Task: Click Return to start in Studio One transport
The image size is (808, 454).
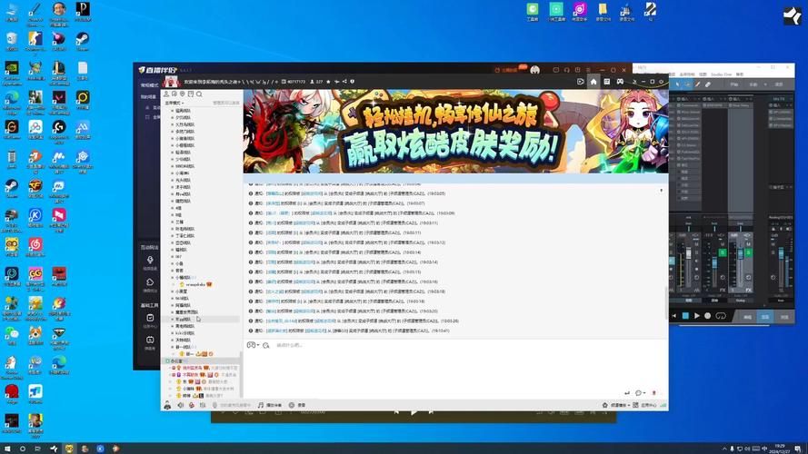Action: 674,316
